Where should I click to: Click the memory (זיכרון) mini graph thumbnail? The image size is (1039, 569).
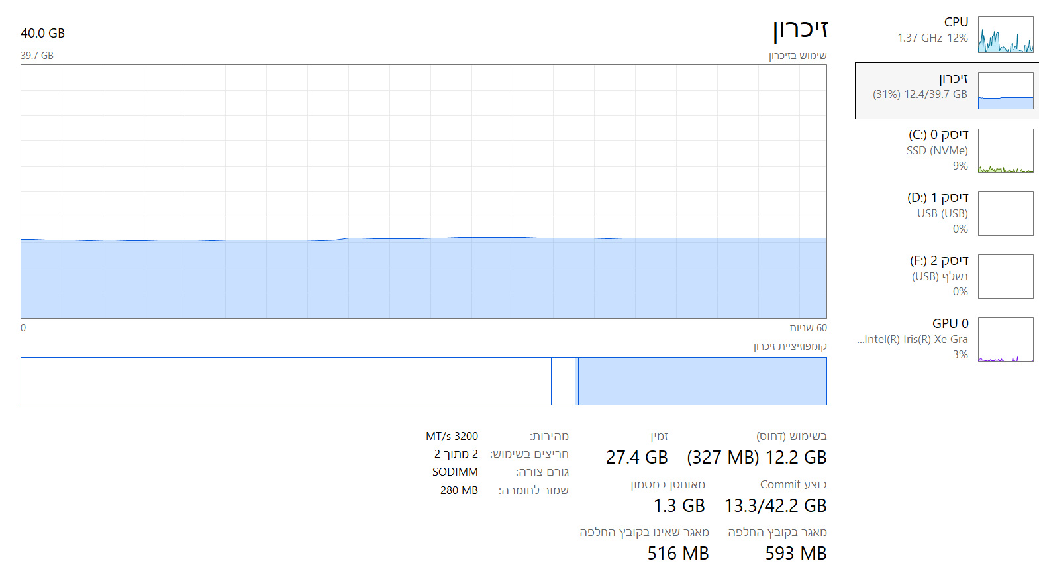(1005, 91)
